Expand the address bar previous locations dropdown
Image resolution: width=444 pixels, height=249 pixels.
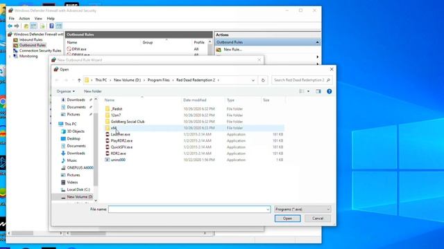click(253, 80)
